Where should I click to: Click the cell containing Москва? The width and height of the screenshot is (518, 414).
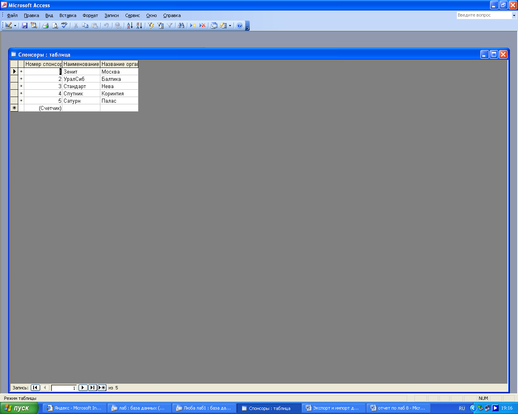coord(119,72)
